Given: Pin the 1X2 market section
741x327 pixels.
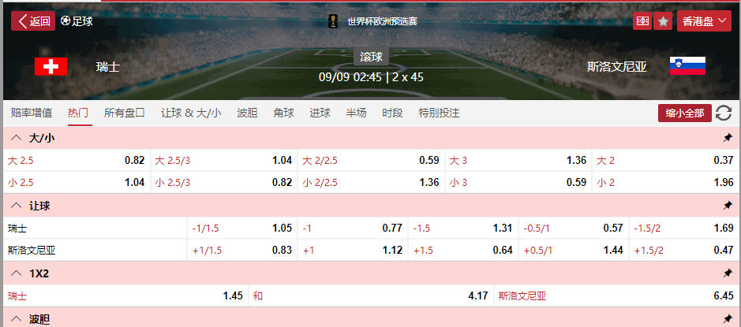Looking at the screenshot, I should coord(728,273).
